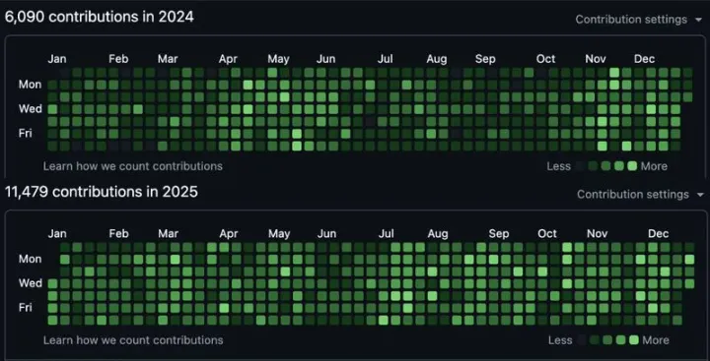This screenshot has width=710, height=361.
Task: Click the Dec month label in the 2025 graph
Action: coord(659,234)
